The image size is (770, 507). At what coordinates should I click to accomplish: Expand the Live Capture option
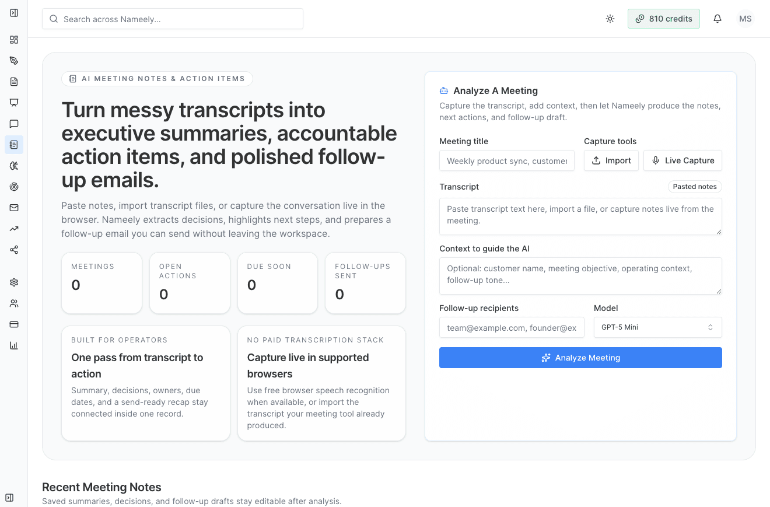(682, 160)
